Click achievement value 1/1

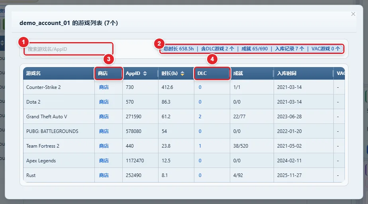tap(237, 87)
